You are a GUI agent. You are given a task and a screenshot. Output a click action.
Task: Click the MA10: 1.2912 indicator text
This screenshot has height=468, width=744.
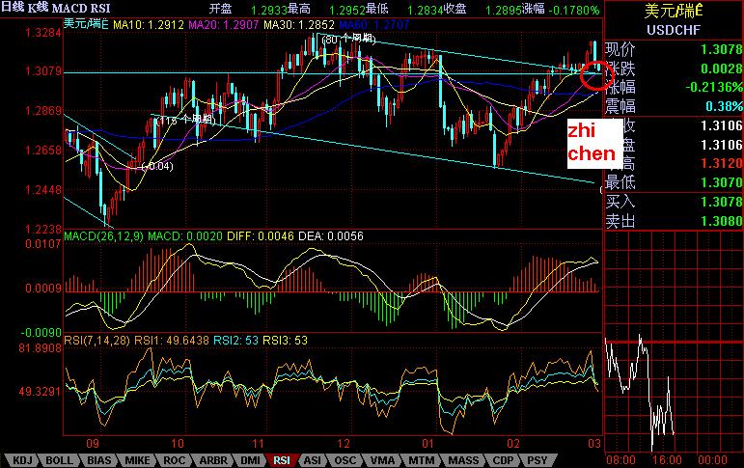pyautogui.click(x=149, y=24)
